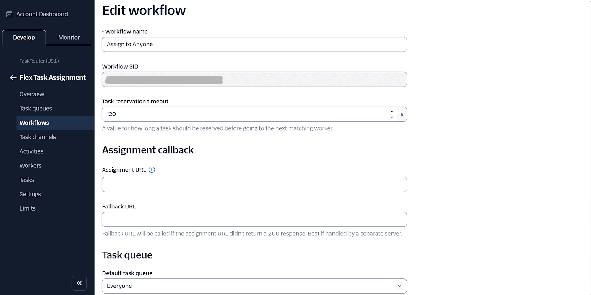Open the Task queues section
This screenshot has width=591, height=295.
36,108
